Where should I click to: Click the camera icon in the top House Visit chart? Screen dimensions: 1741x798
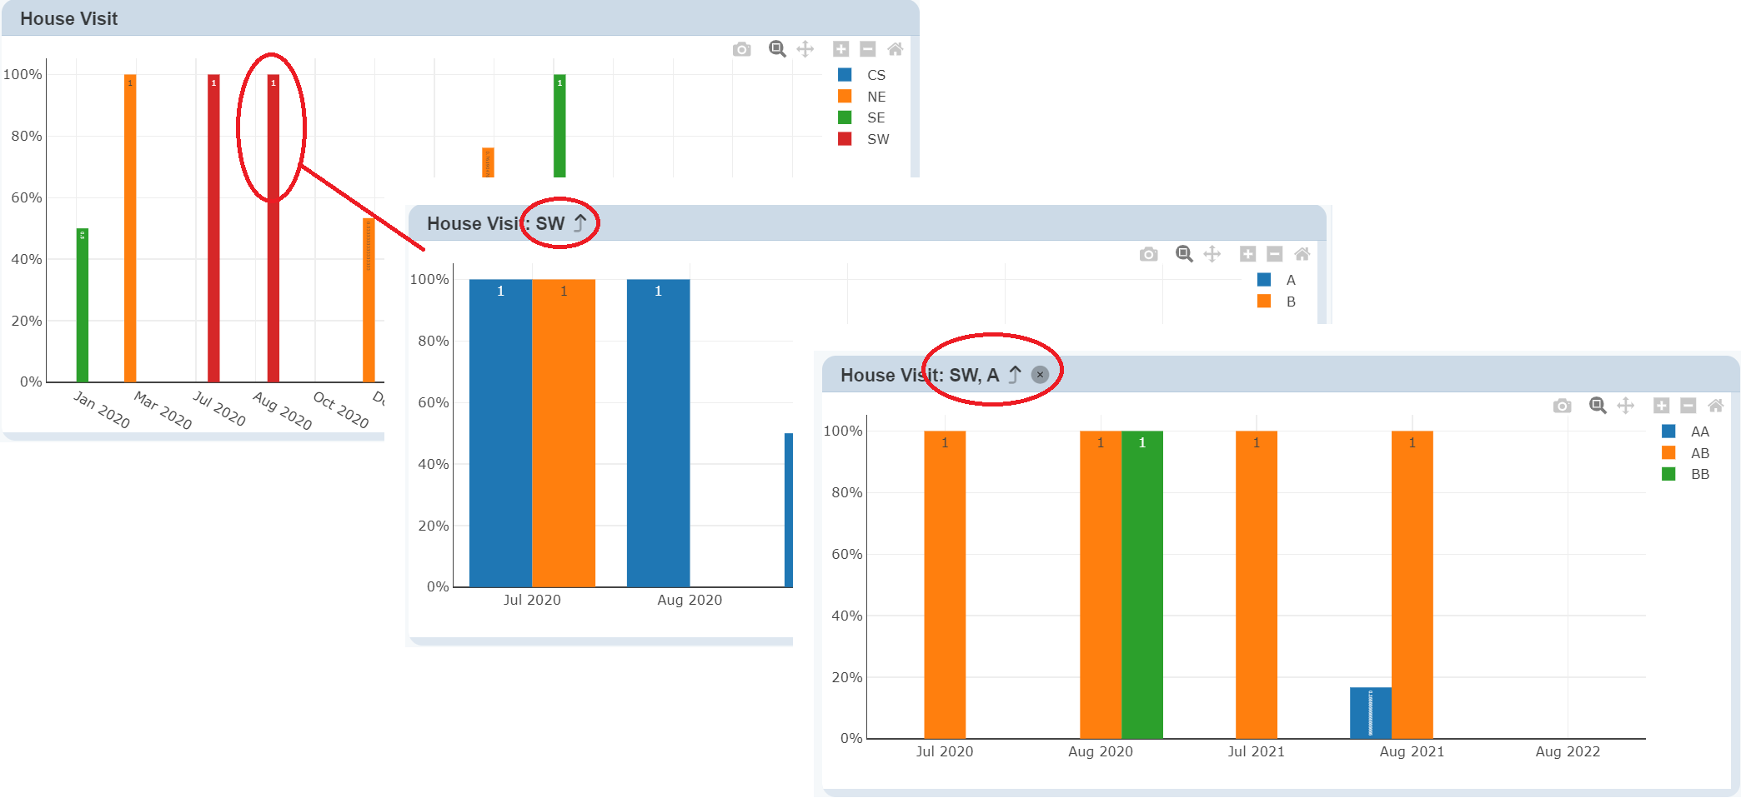coord(741,50)
